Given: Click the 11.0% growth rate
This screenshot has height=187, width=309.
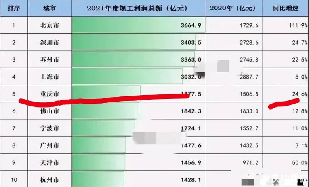Looking at the screenshot, I should pyautogui.click(x=300, y=128).
